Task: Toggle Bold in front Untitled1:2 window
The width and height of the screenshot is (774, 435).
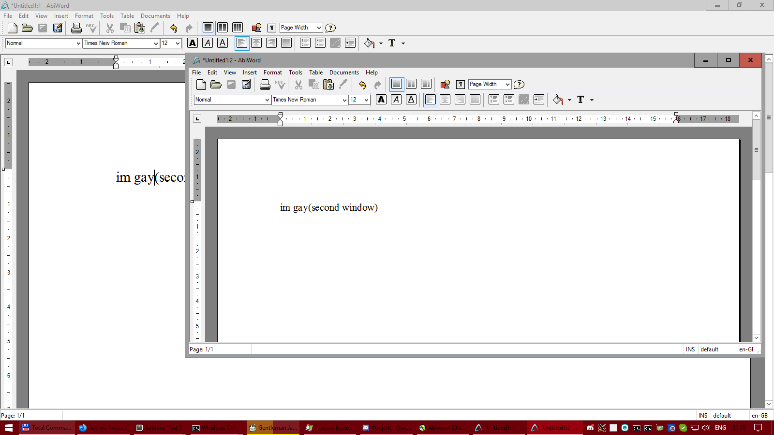Action: pyautogui.click(x=381, y=100)
